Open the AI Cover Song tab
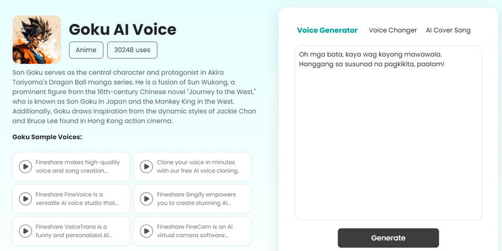This screenshot has width=502, height=251. tap(447, 30)
